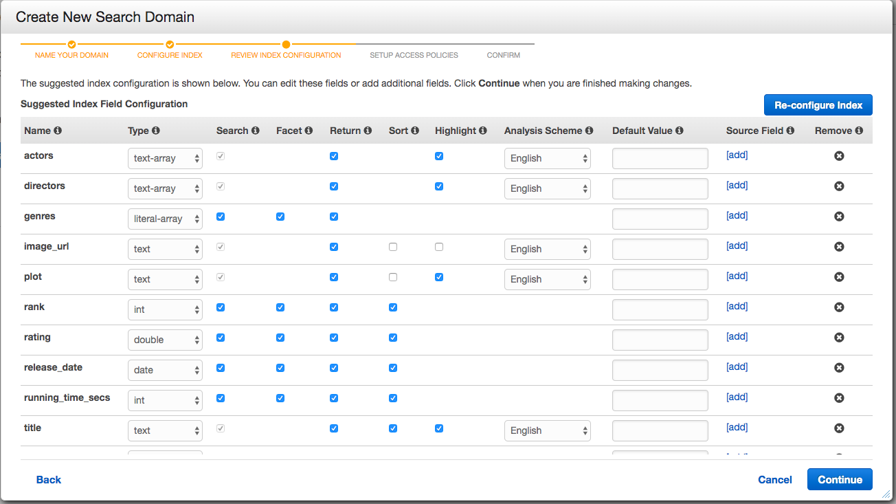Go to Configure Index wizard step

(x=170, y=55)
